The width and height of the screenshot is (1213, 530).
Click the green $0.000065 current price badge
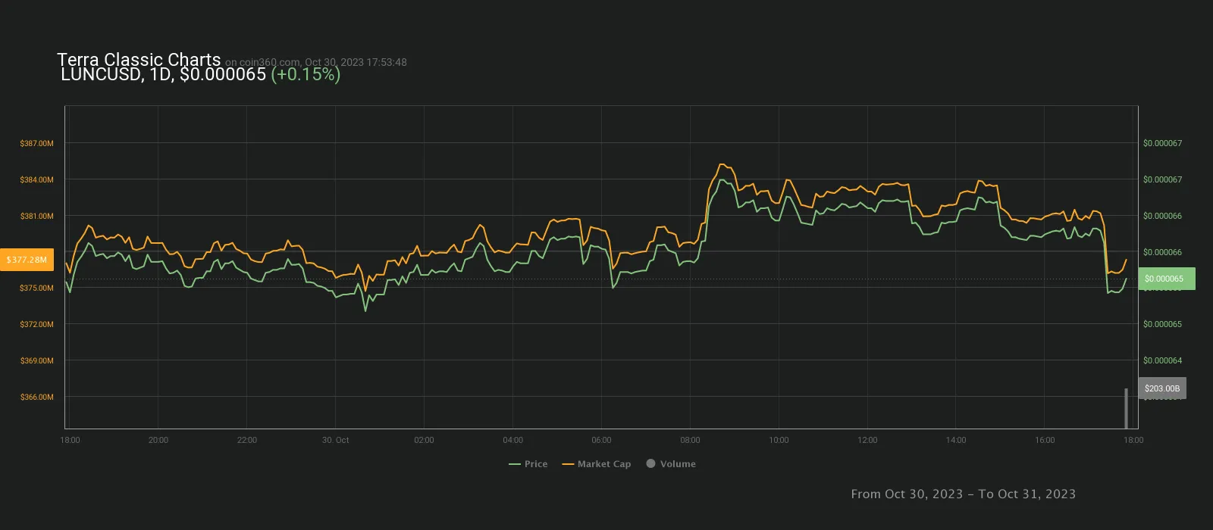1166,279
